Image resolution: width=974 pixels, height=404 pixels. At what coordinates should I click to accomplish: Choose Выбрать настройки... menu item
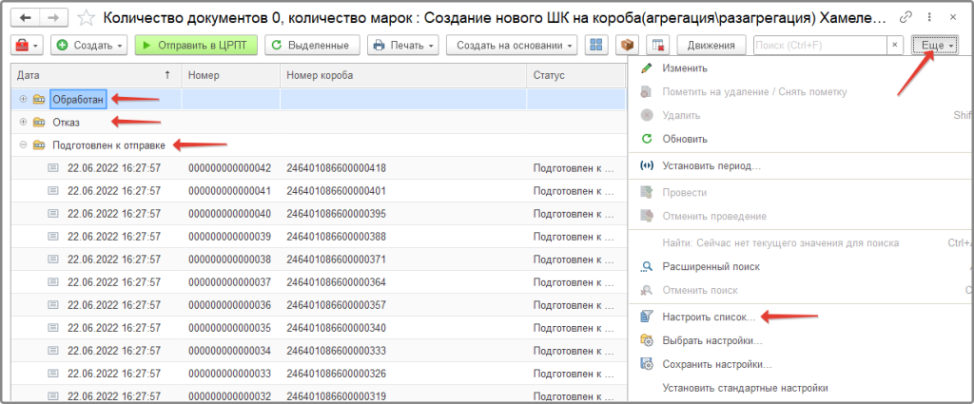click(712, 340)
